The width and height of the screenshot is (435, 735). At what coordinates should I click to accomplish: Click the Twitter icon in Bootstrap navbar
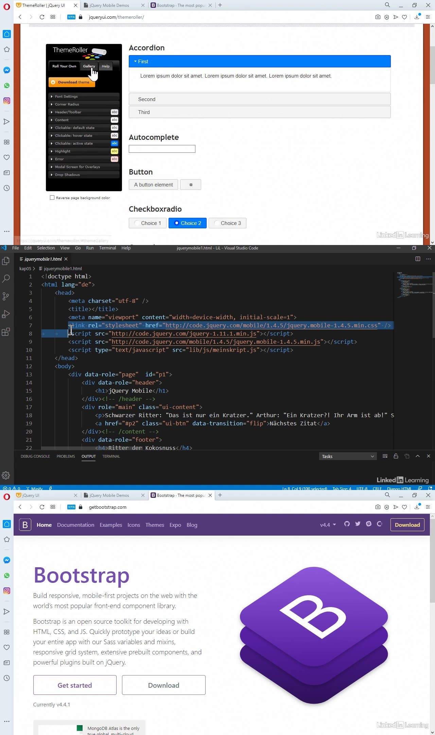click(x=358, y=524)
